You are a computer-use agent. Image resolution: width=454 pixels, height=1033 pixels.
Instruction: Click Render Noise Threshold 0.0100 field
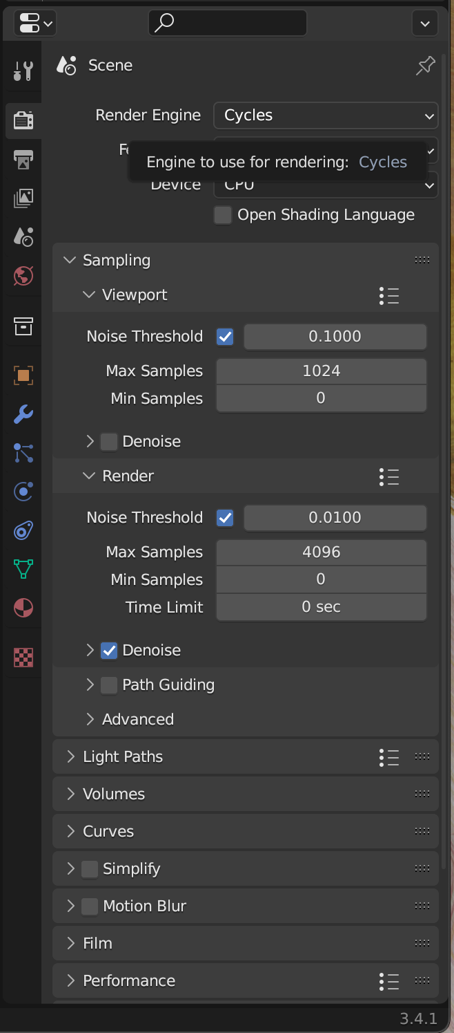(335, 518)
